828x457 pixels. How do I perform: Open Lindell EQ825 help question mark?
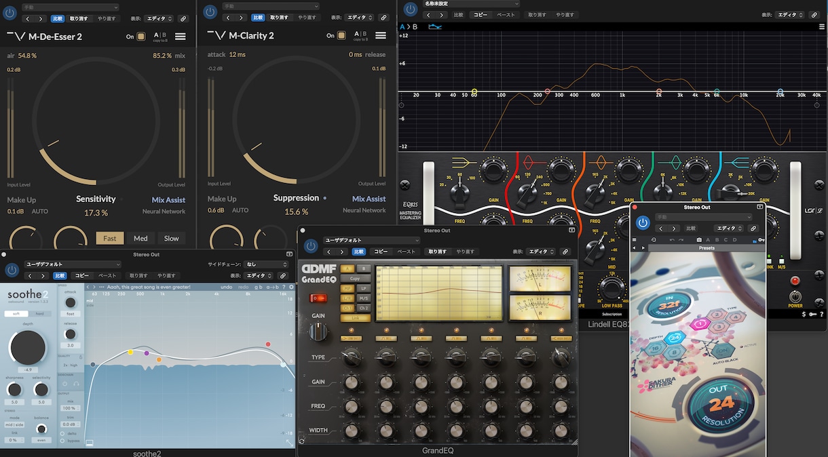coord(821,314)
